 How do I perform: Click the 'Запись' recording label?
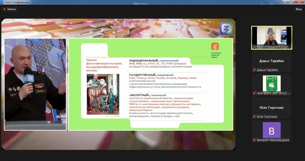tap(12, 9)
